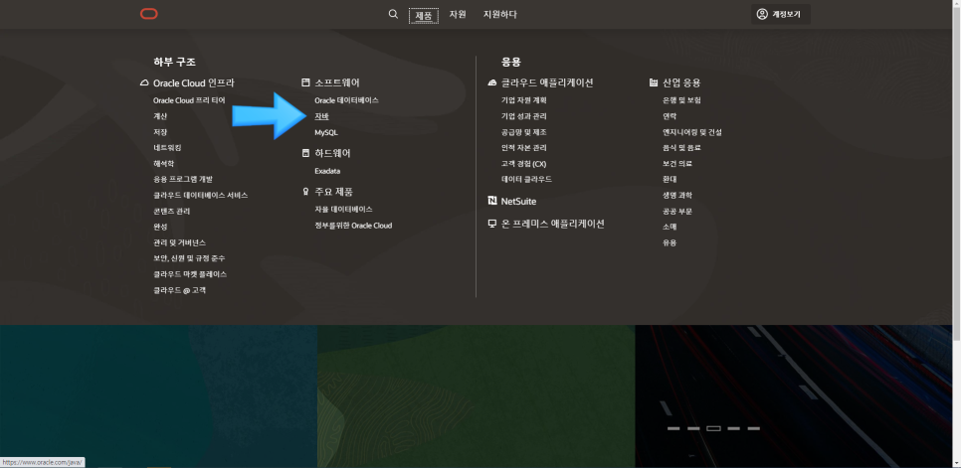Open 관리 및 거버넌스 link
Image resolution: width=961 pixels, height=468 pixels.
(180, 242)
